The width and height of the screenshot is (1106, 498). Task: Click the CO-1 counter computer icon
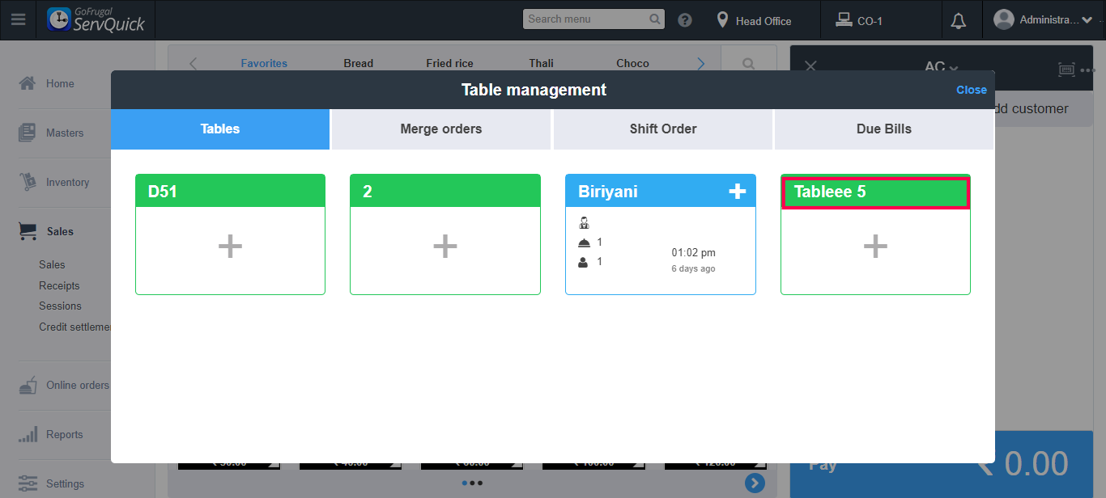pos(844,20)
